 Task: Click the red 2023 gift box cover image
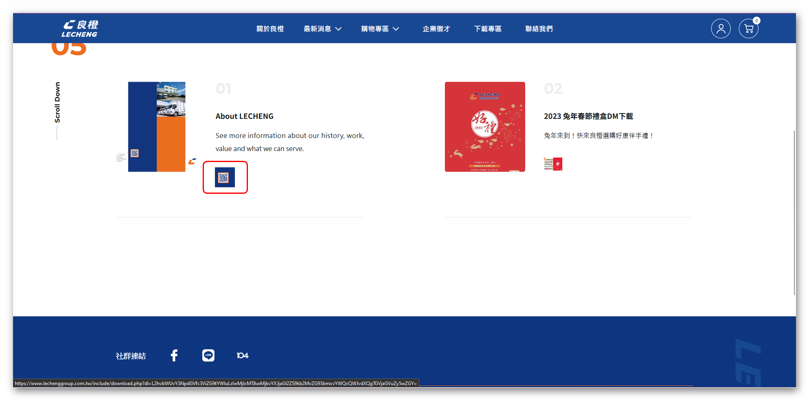(x=485, y=127)
